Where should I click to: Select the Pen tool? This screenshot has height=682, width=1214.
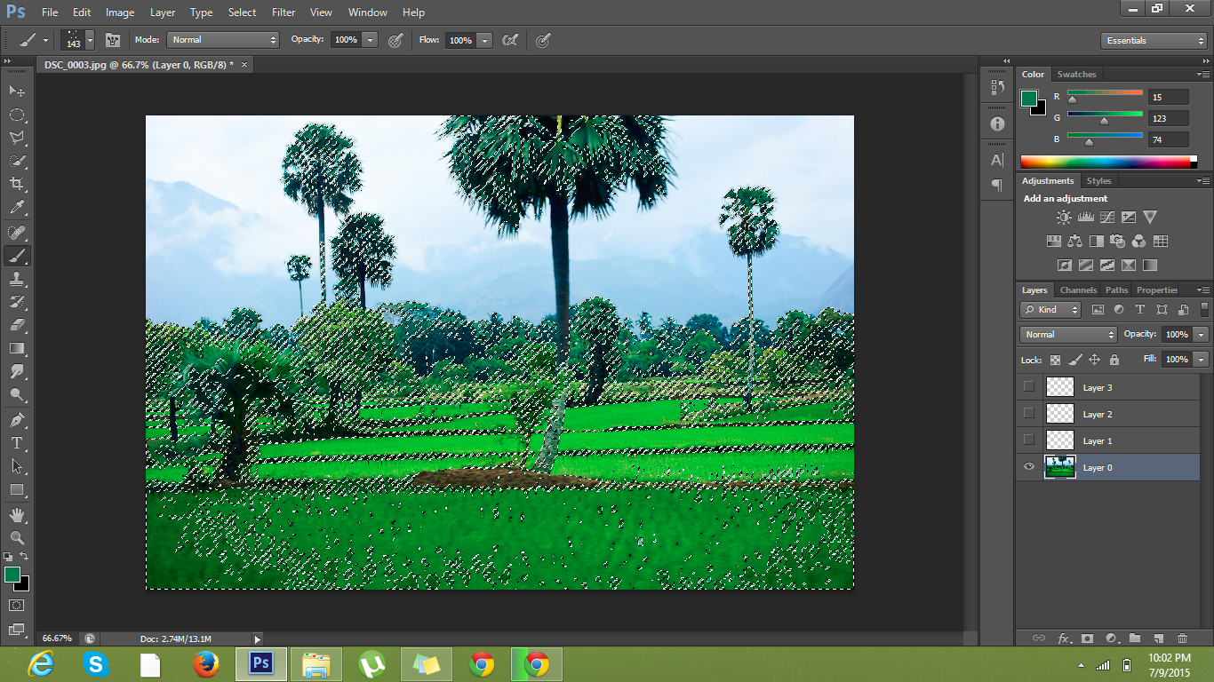coord(17,419)
